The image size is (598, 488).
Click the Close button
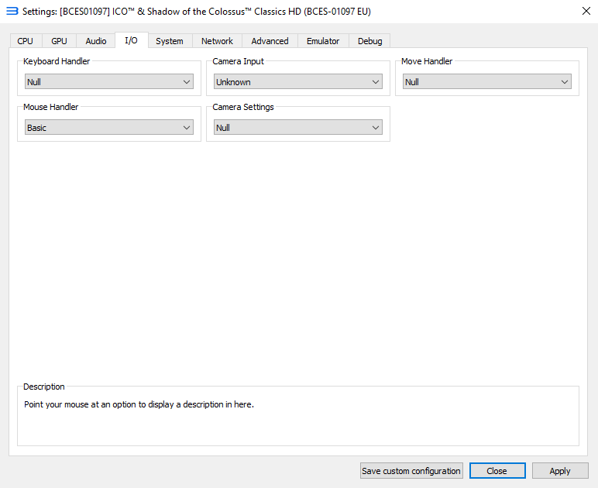pyautogui.click(x=497, y=471)
